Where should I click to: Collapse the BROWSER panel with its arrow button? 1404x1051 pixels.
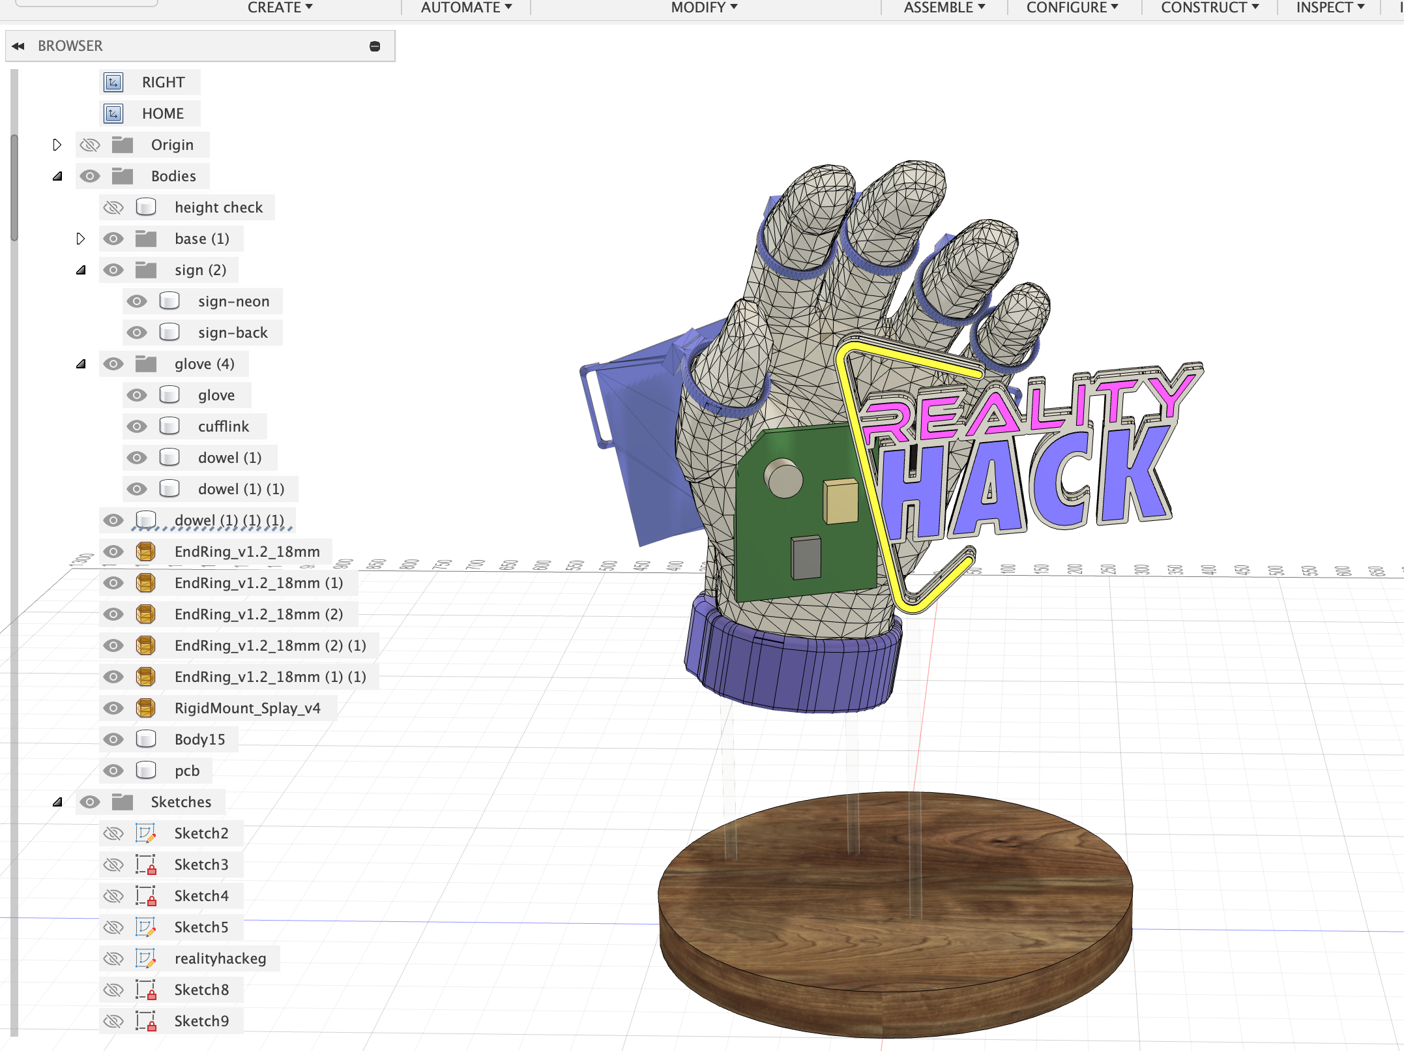[x=18, y=45]
